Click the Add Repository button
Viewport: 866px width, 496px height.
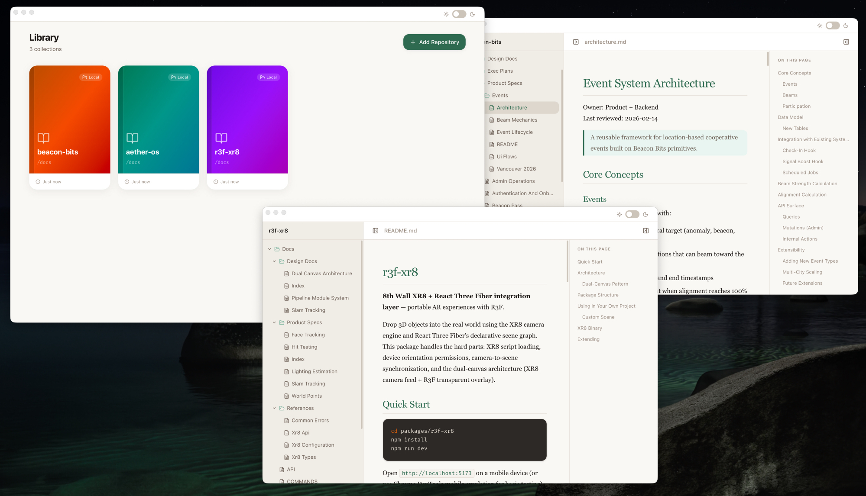click(434, 42)
